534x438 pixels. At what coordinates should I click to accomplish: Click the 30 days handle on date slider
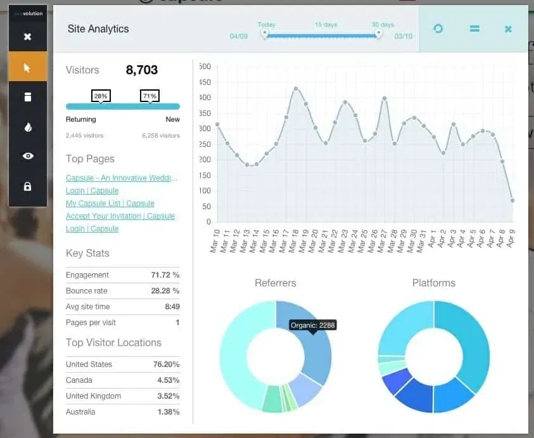pos(379,34)
